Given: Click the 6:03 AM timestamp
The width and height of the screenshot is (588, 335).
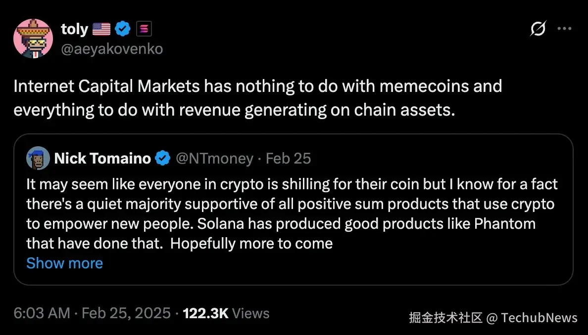Looking at the screenshot, I should click(x=42, y=313).
